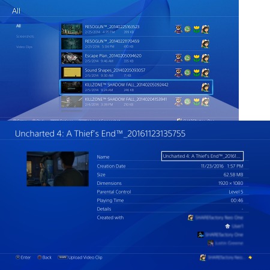Screen dimensions: 270x270
Task: Open thumbnail of RESOGUN_20140221170459 capture
Action: pos(71,44)
